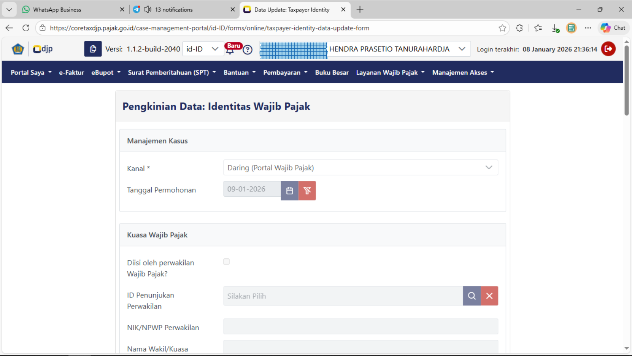The width and height of the screenshot is (632, 356).
Task: Clear ID Penunjukan Perwakilan with red X
Action: [x=489, y=296]
